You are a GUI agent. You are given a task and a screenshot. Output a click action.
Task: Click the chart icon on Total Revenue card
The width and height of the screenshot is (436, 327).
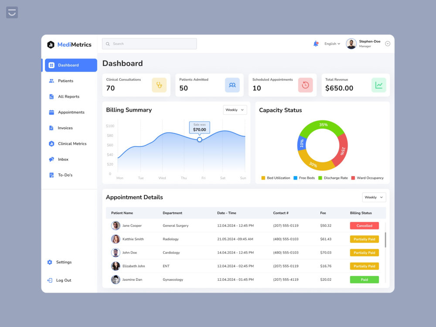tap(379, 85)
